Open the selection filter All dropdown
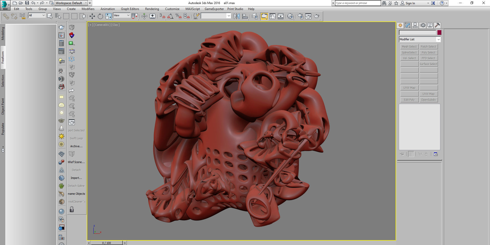490x245 pixels. click(37, 15)
